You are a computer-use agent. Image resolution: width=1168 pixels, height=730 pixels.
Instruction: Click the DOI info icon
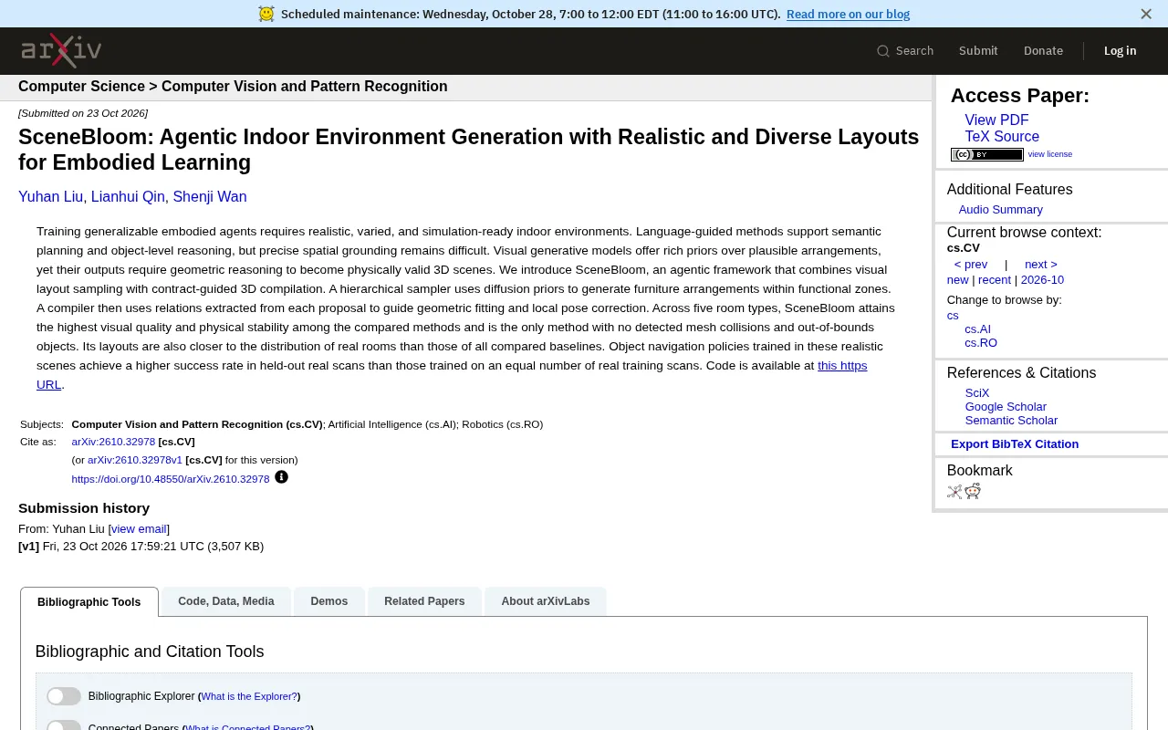[x=281, y=477]
